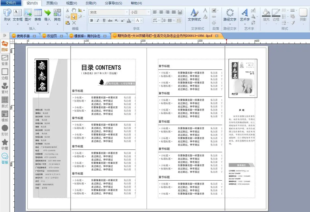This screenshot has width=310, height=212.
Task: Switch to the 欢迎页 document tab
Action: click(x=52, y=36)
